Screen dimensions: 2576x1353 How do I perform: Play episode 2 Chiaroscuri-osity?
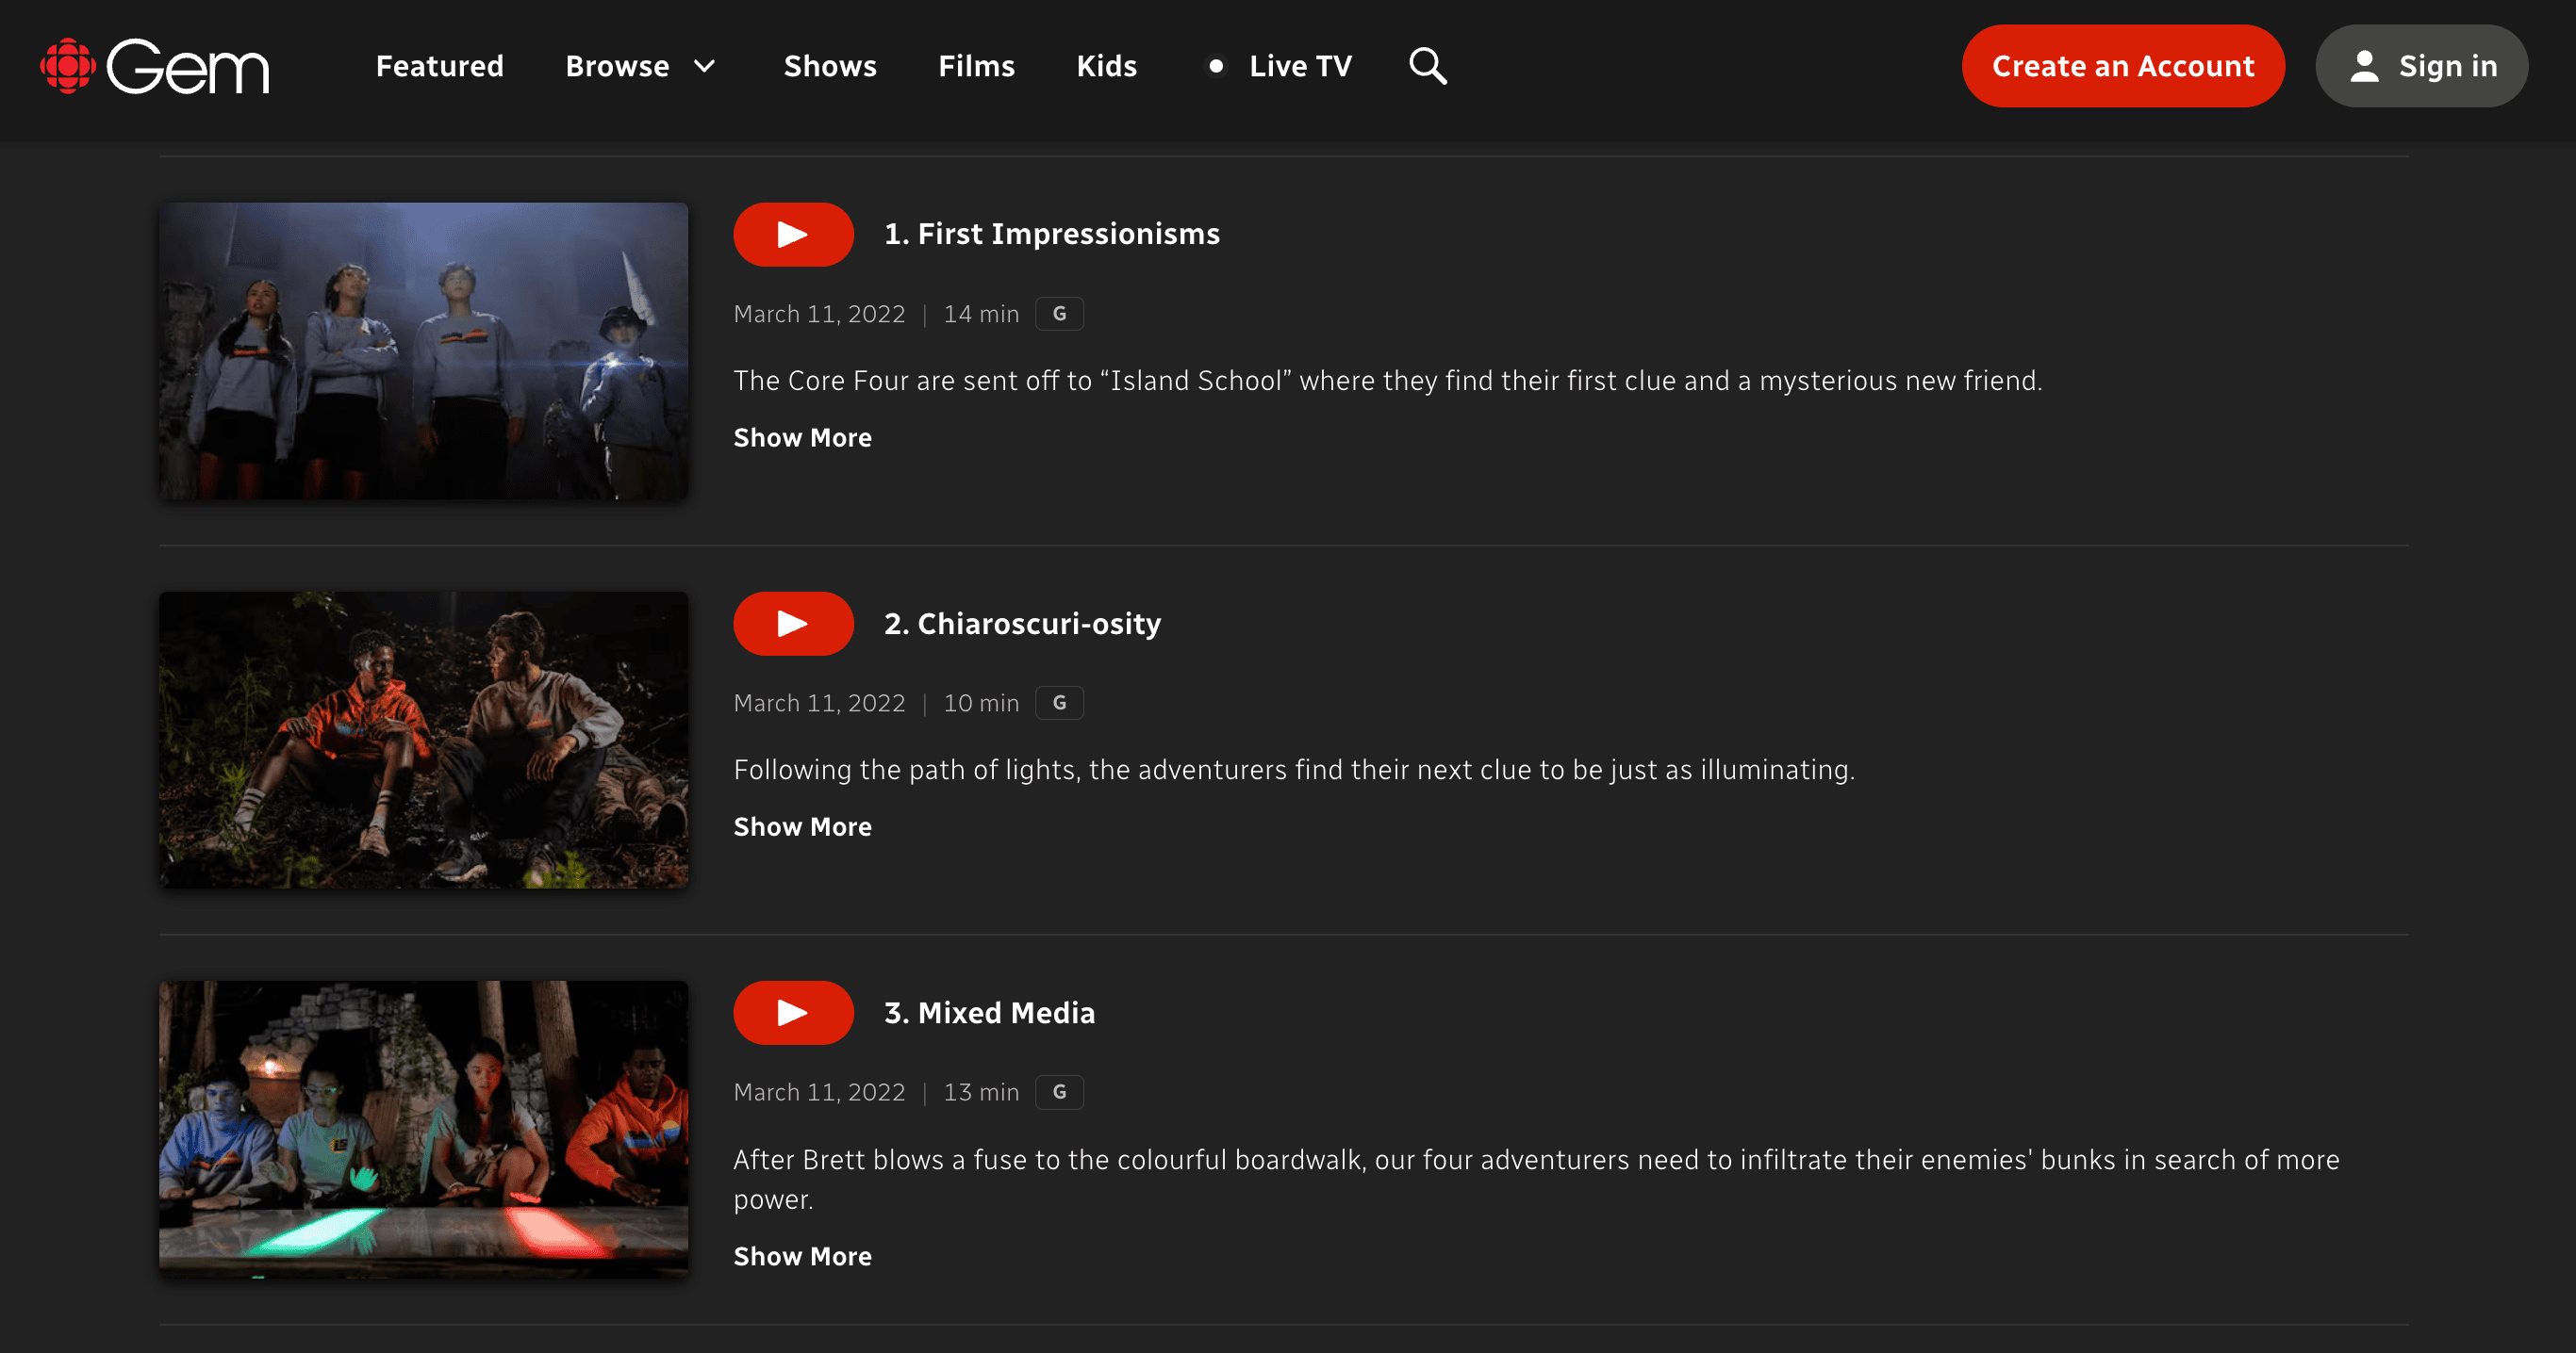pyautogui.click(x=793, y=624)
